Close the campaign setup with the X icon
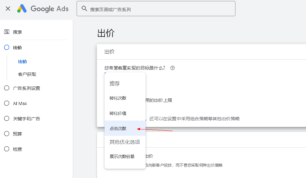This screenshot has width=306, height=178. coord(8,9)
